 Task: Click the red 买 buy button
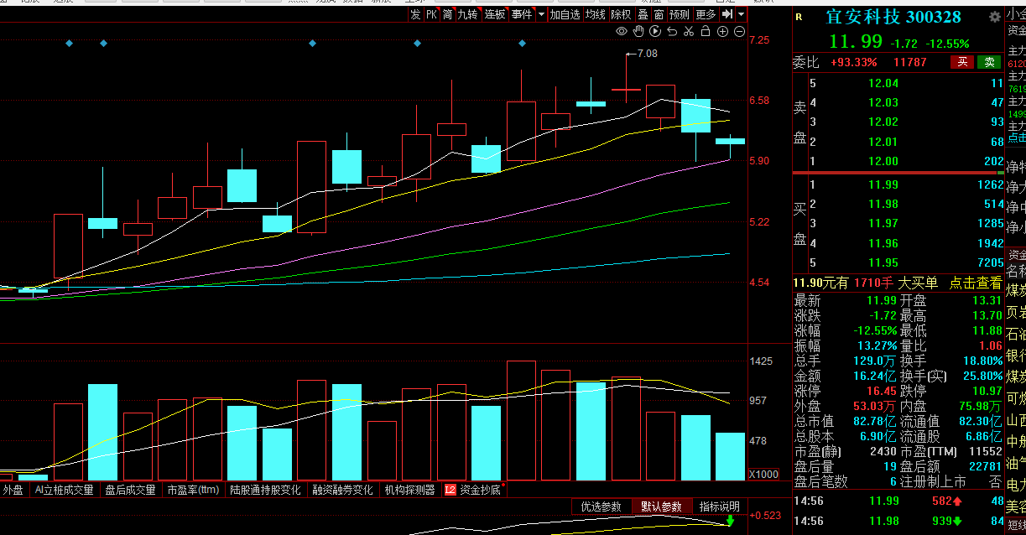coord(963,62)
